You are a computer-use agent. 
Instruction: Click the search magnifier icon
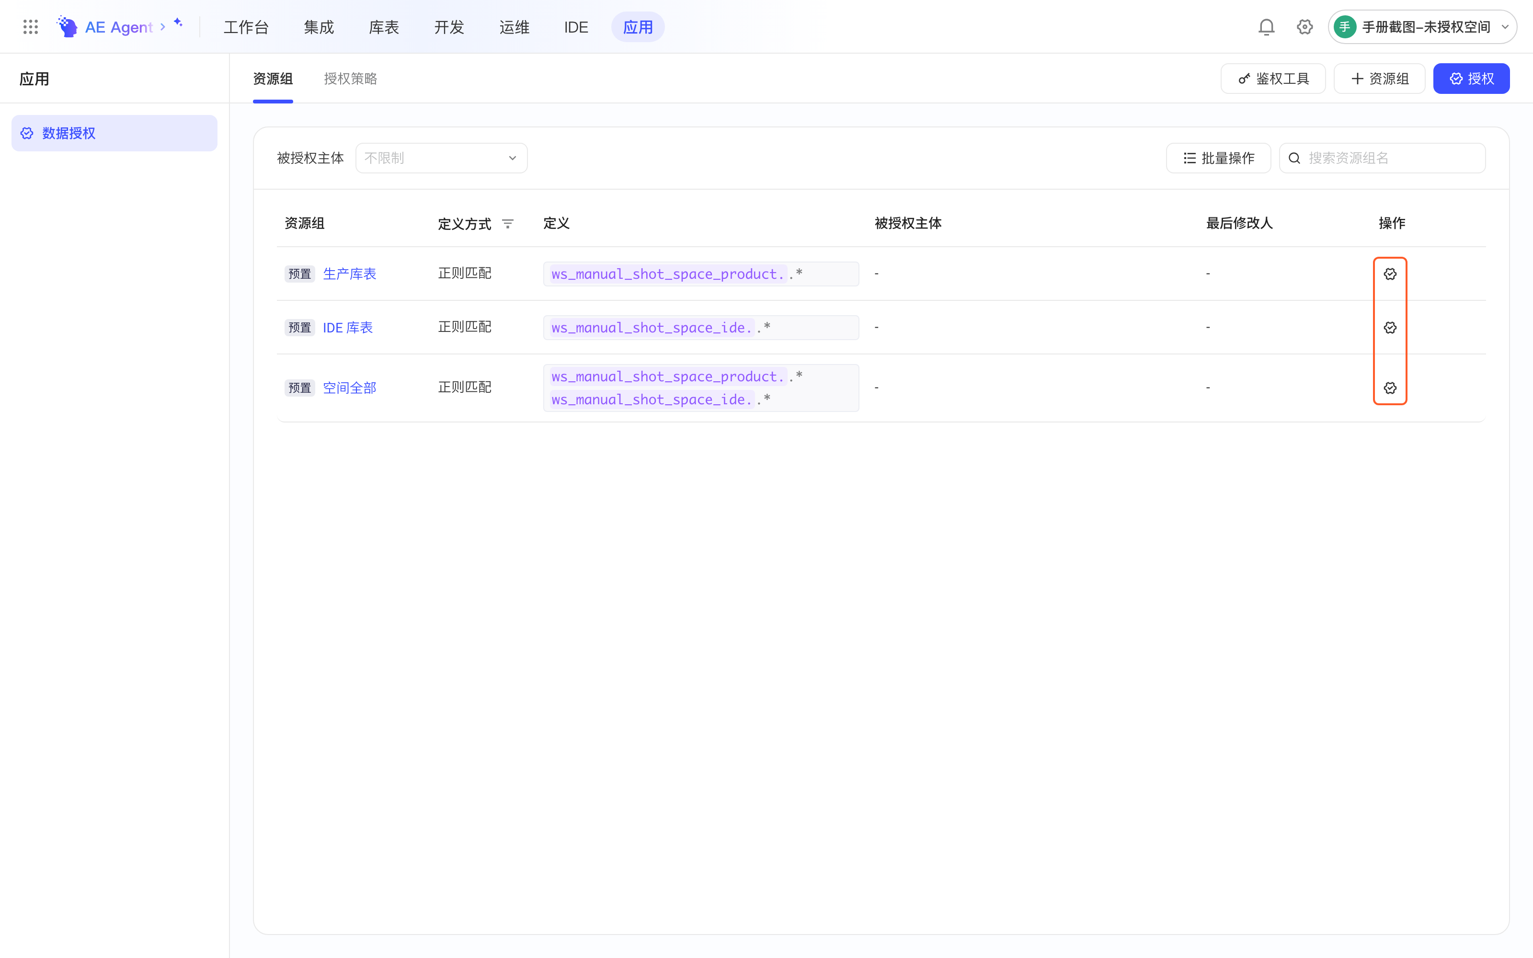click(x=1294, y=159)
